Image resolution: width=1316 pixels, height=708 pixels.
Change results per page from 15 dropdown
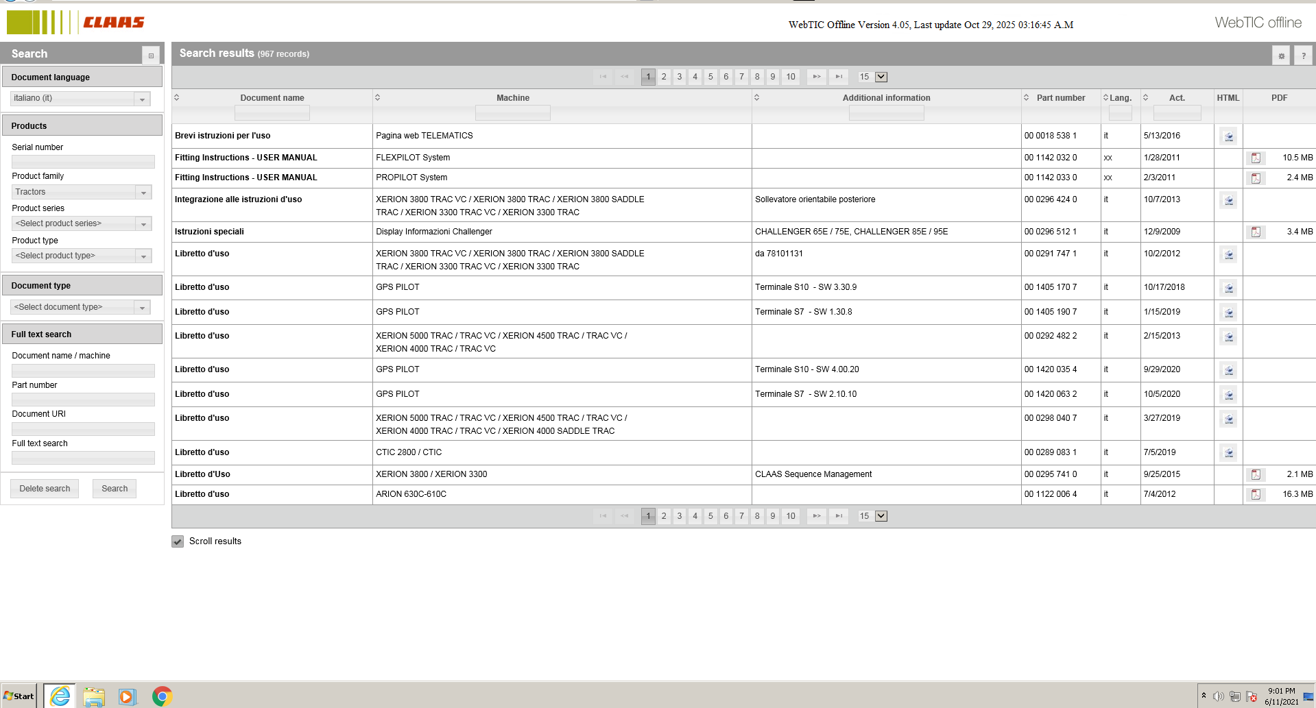pos(881,77)
